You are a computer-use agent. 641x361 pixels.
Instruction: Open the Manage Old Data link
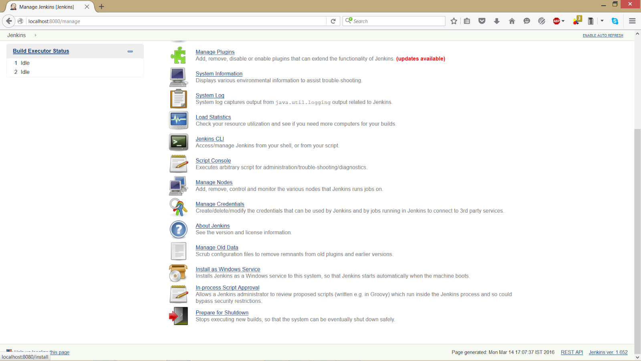(217, 247)
